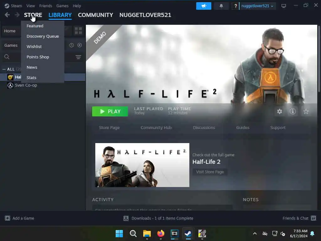Open Half-Life 2 manage gear icon
The height and width of the screenshot is (241, 321).
click(x=280, y=111)
